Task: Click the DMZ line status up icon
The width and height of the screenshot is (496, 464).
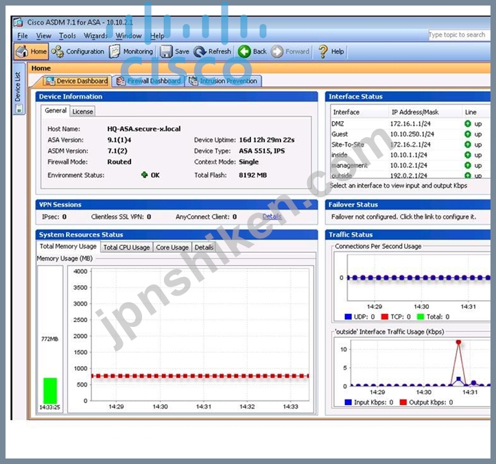Action: pyautogui.click(x=468, y=123)
